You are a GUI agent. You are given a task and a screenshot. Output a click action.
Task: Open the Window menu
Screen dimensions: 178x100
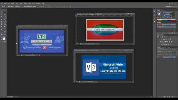tap(38, 4)
